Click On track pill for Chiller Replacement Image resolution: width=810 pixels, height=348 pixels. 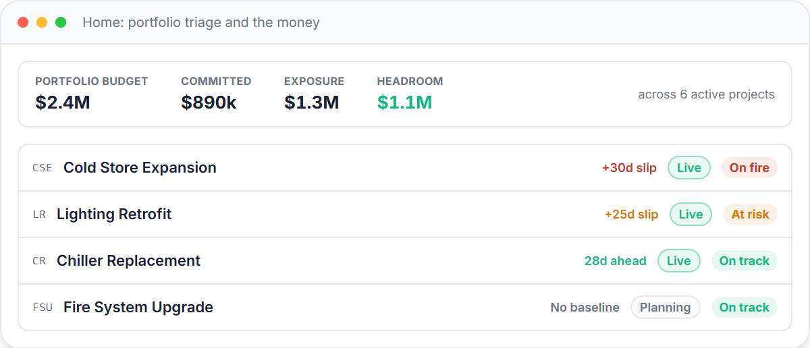pos(745,261)
